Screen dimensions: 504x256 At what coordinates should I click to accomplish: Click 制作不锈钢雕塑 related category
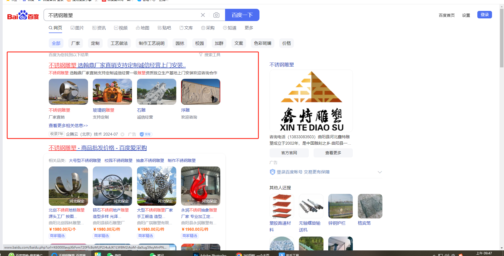pyautogui.click(x=182, y=160)
